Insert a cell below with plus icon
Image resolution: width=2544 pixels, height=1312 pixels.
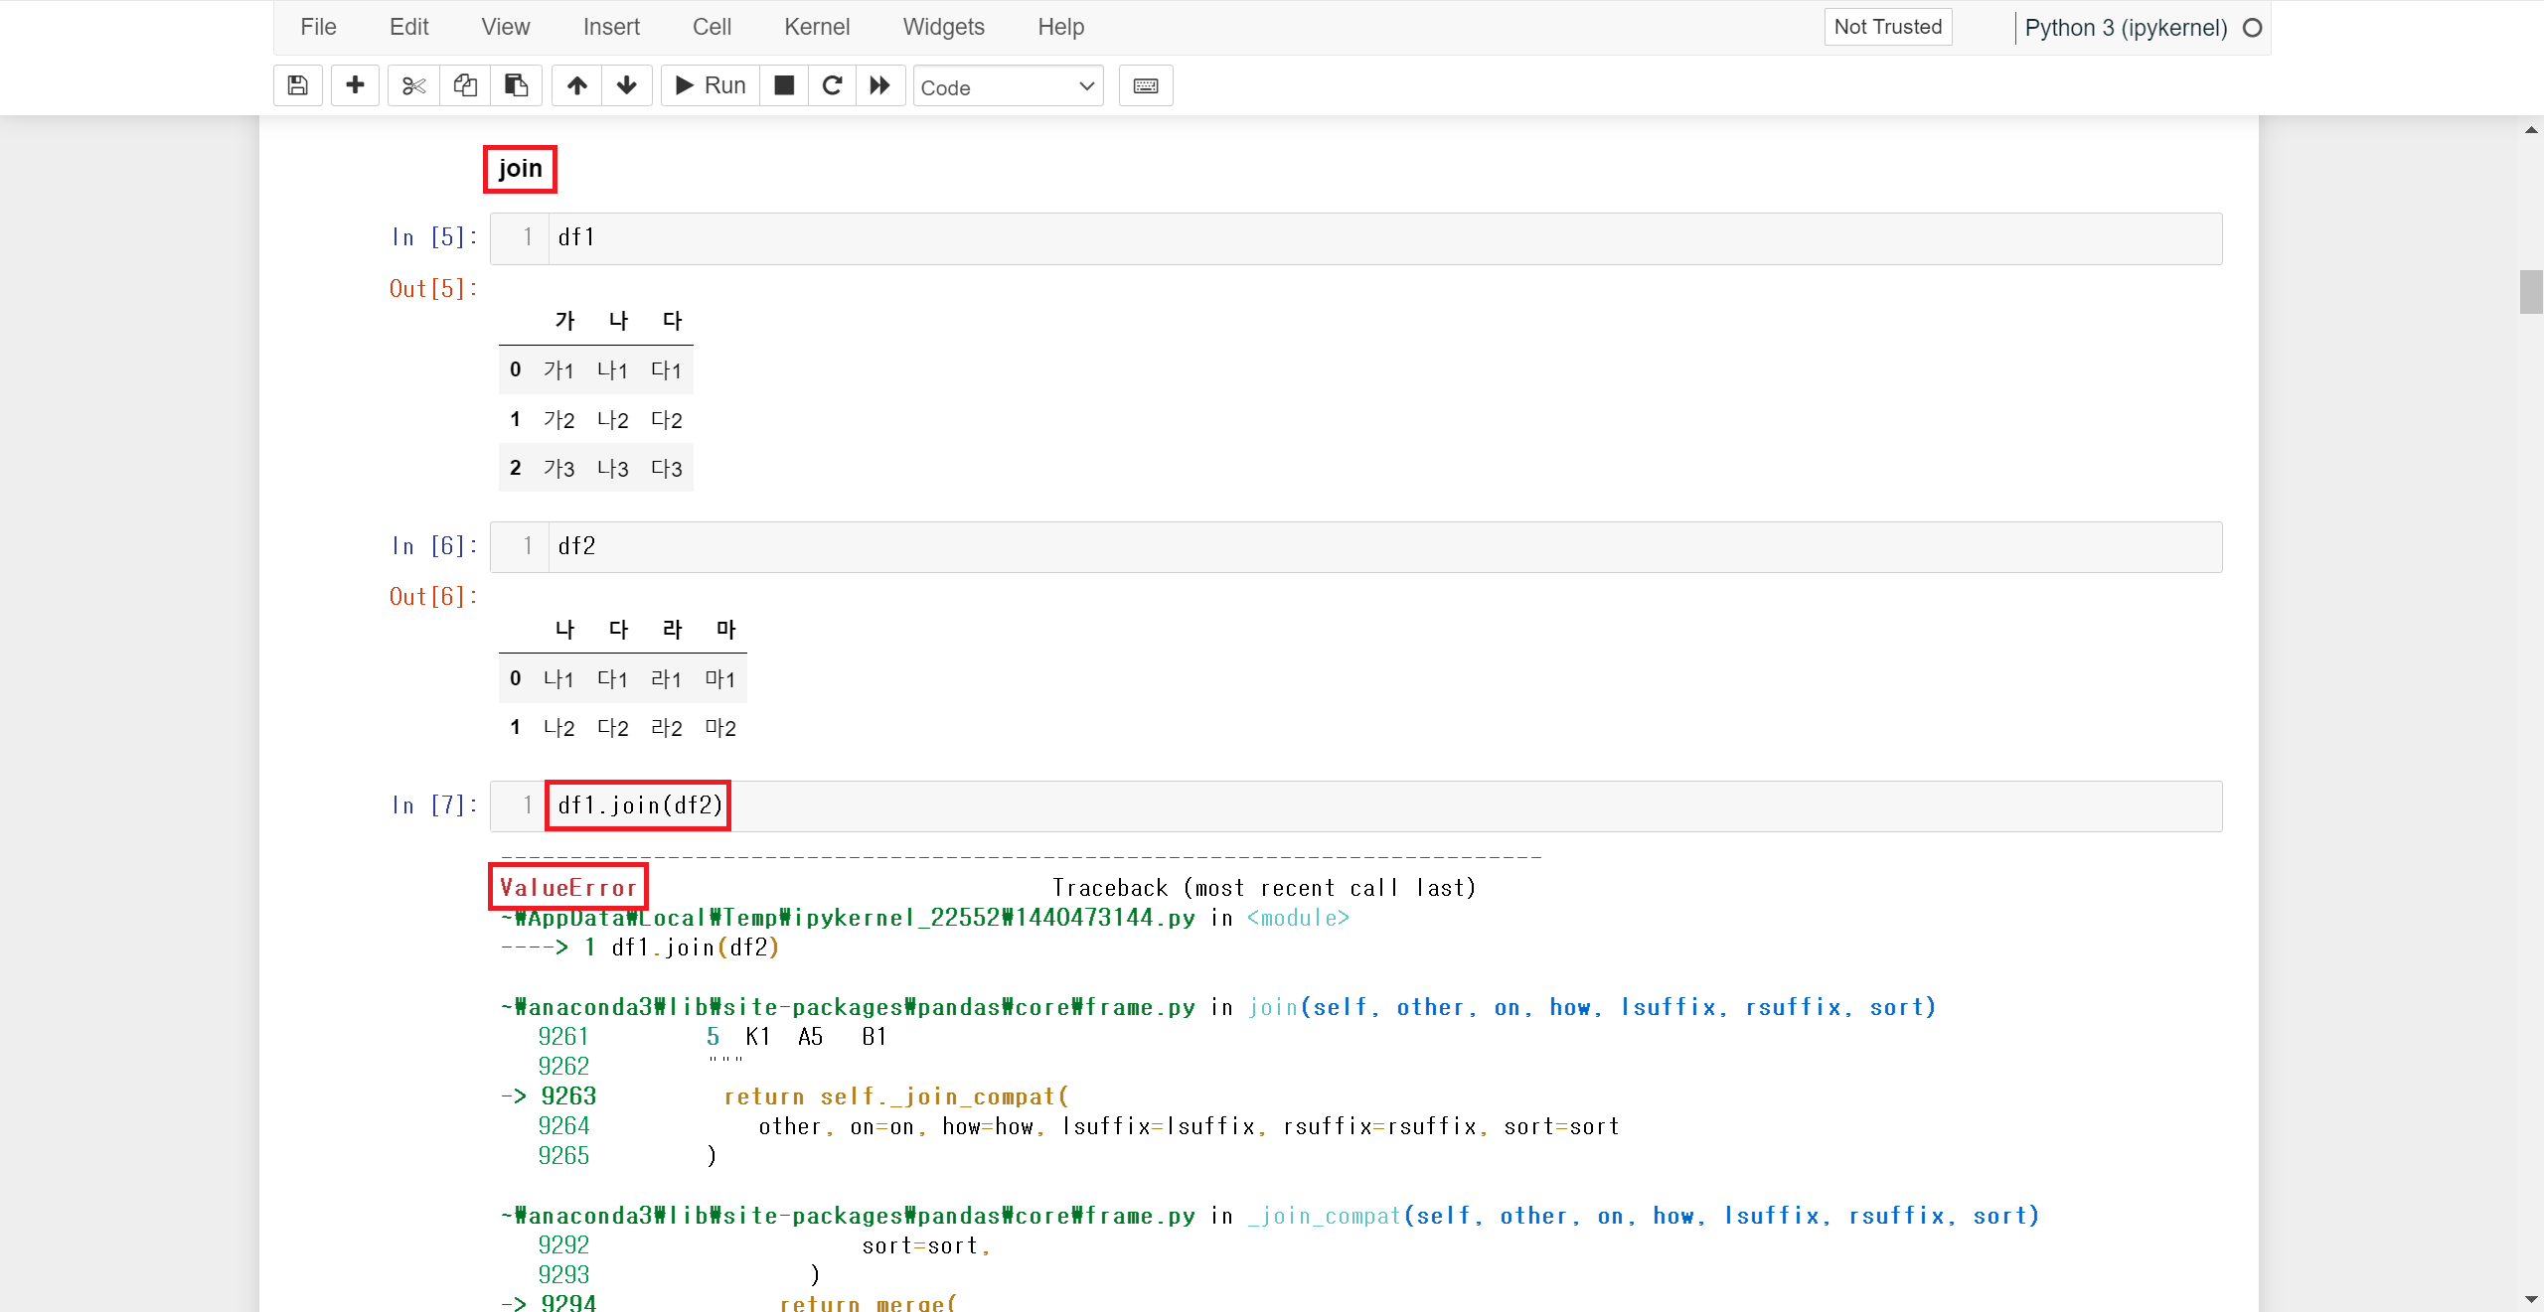(x=355, y=85)
